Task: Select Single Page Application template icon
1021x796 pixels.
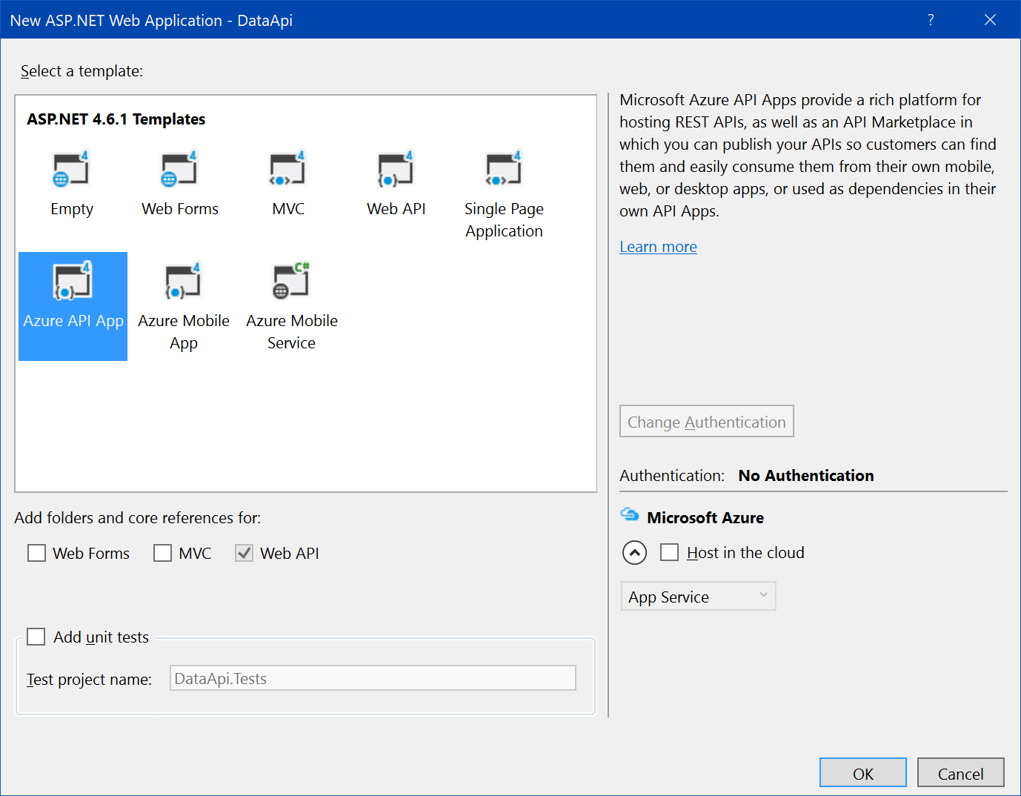Action: tap(504, 170)
